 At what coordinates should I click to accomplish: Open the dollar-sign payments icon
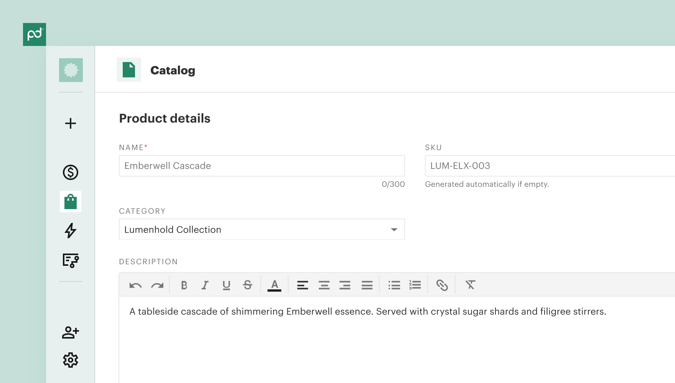(x=71, y=172)
